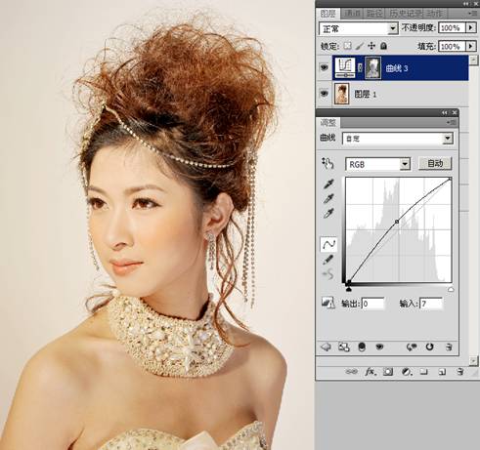Toggle lock image pixels brush icon

pyautogui.click(x=360, y=46)
